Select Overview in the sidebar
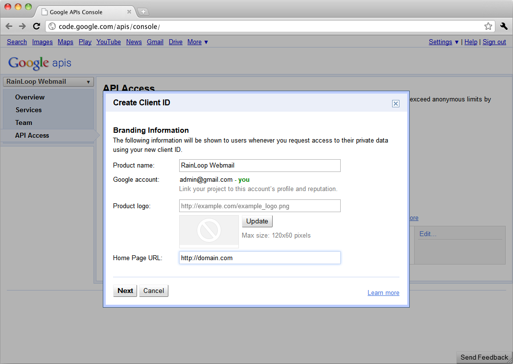 (30, 97)
